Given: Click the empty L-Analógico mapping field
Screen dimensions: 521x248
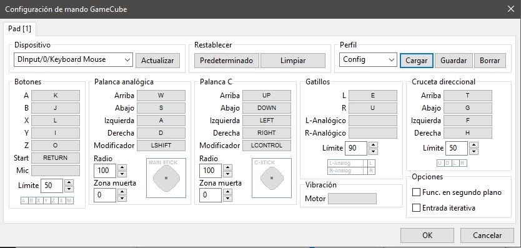Looking at the screenshot, I should coord(373,121).
